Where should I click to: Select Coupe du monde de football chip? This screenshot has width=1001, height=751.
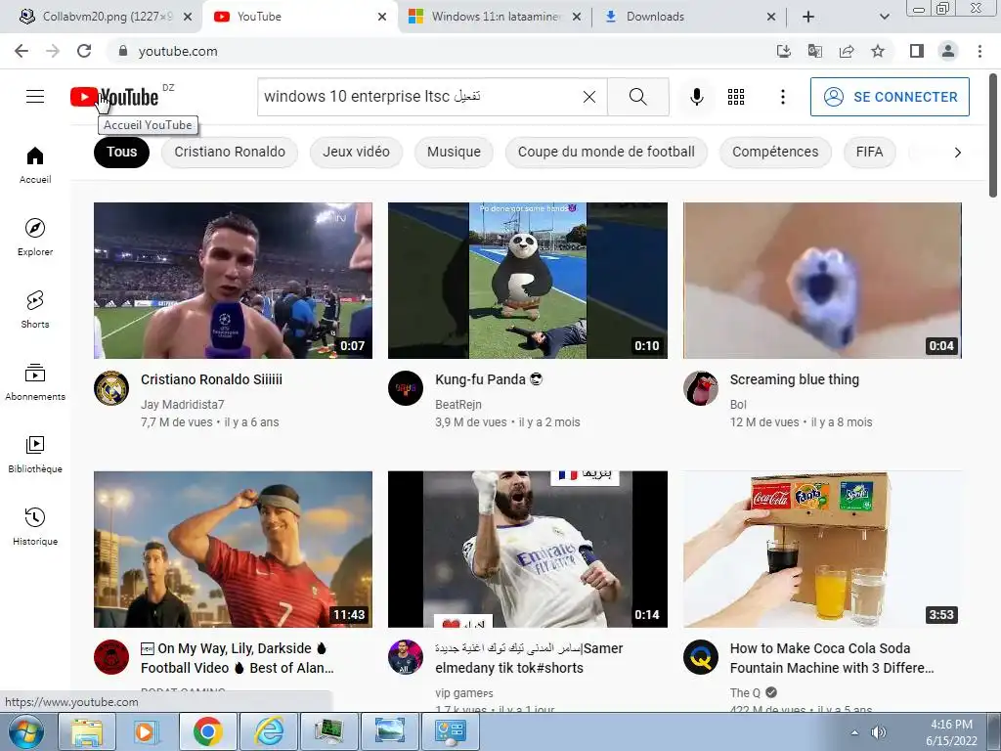(606, 152)
